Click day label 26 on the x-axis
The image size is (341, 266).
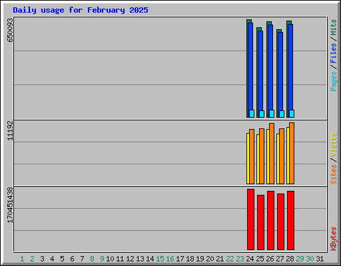point(270,259)
